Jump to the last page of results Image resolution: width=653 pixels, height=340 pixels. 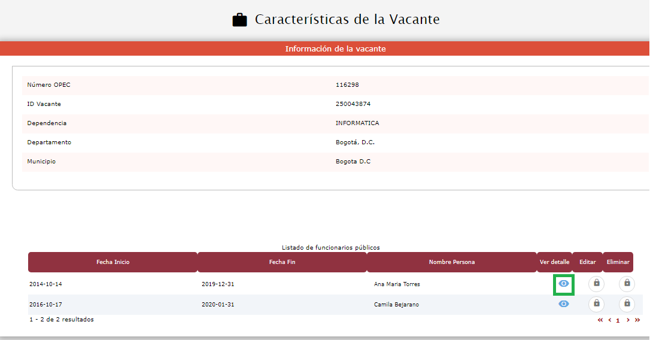(637, 320)
